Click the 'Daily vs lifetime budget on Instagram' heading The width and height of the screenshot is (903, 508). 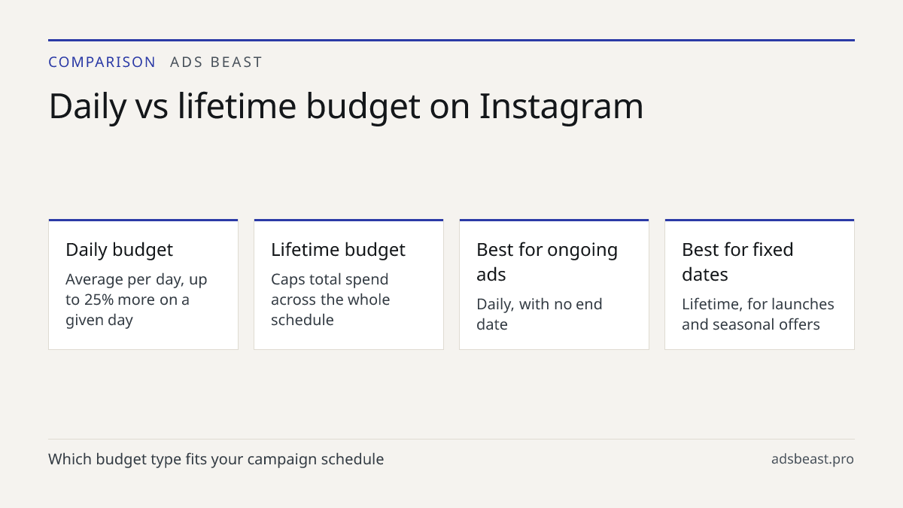click(346, 107)
